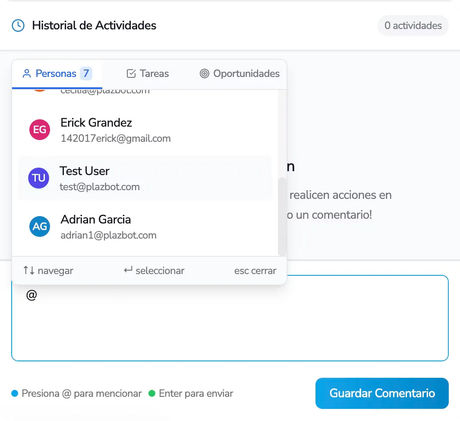Click the TU avatar for Test User
The image size is (460, 421).
[38, 178]
